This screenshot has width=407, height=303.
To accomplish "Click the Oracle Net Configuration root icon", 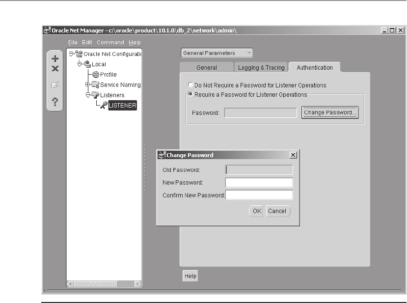I will coord(79,54).
